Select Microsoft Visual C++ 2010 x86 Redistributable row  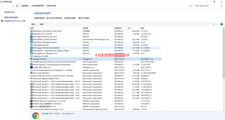(x=96, y=81)
